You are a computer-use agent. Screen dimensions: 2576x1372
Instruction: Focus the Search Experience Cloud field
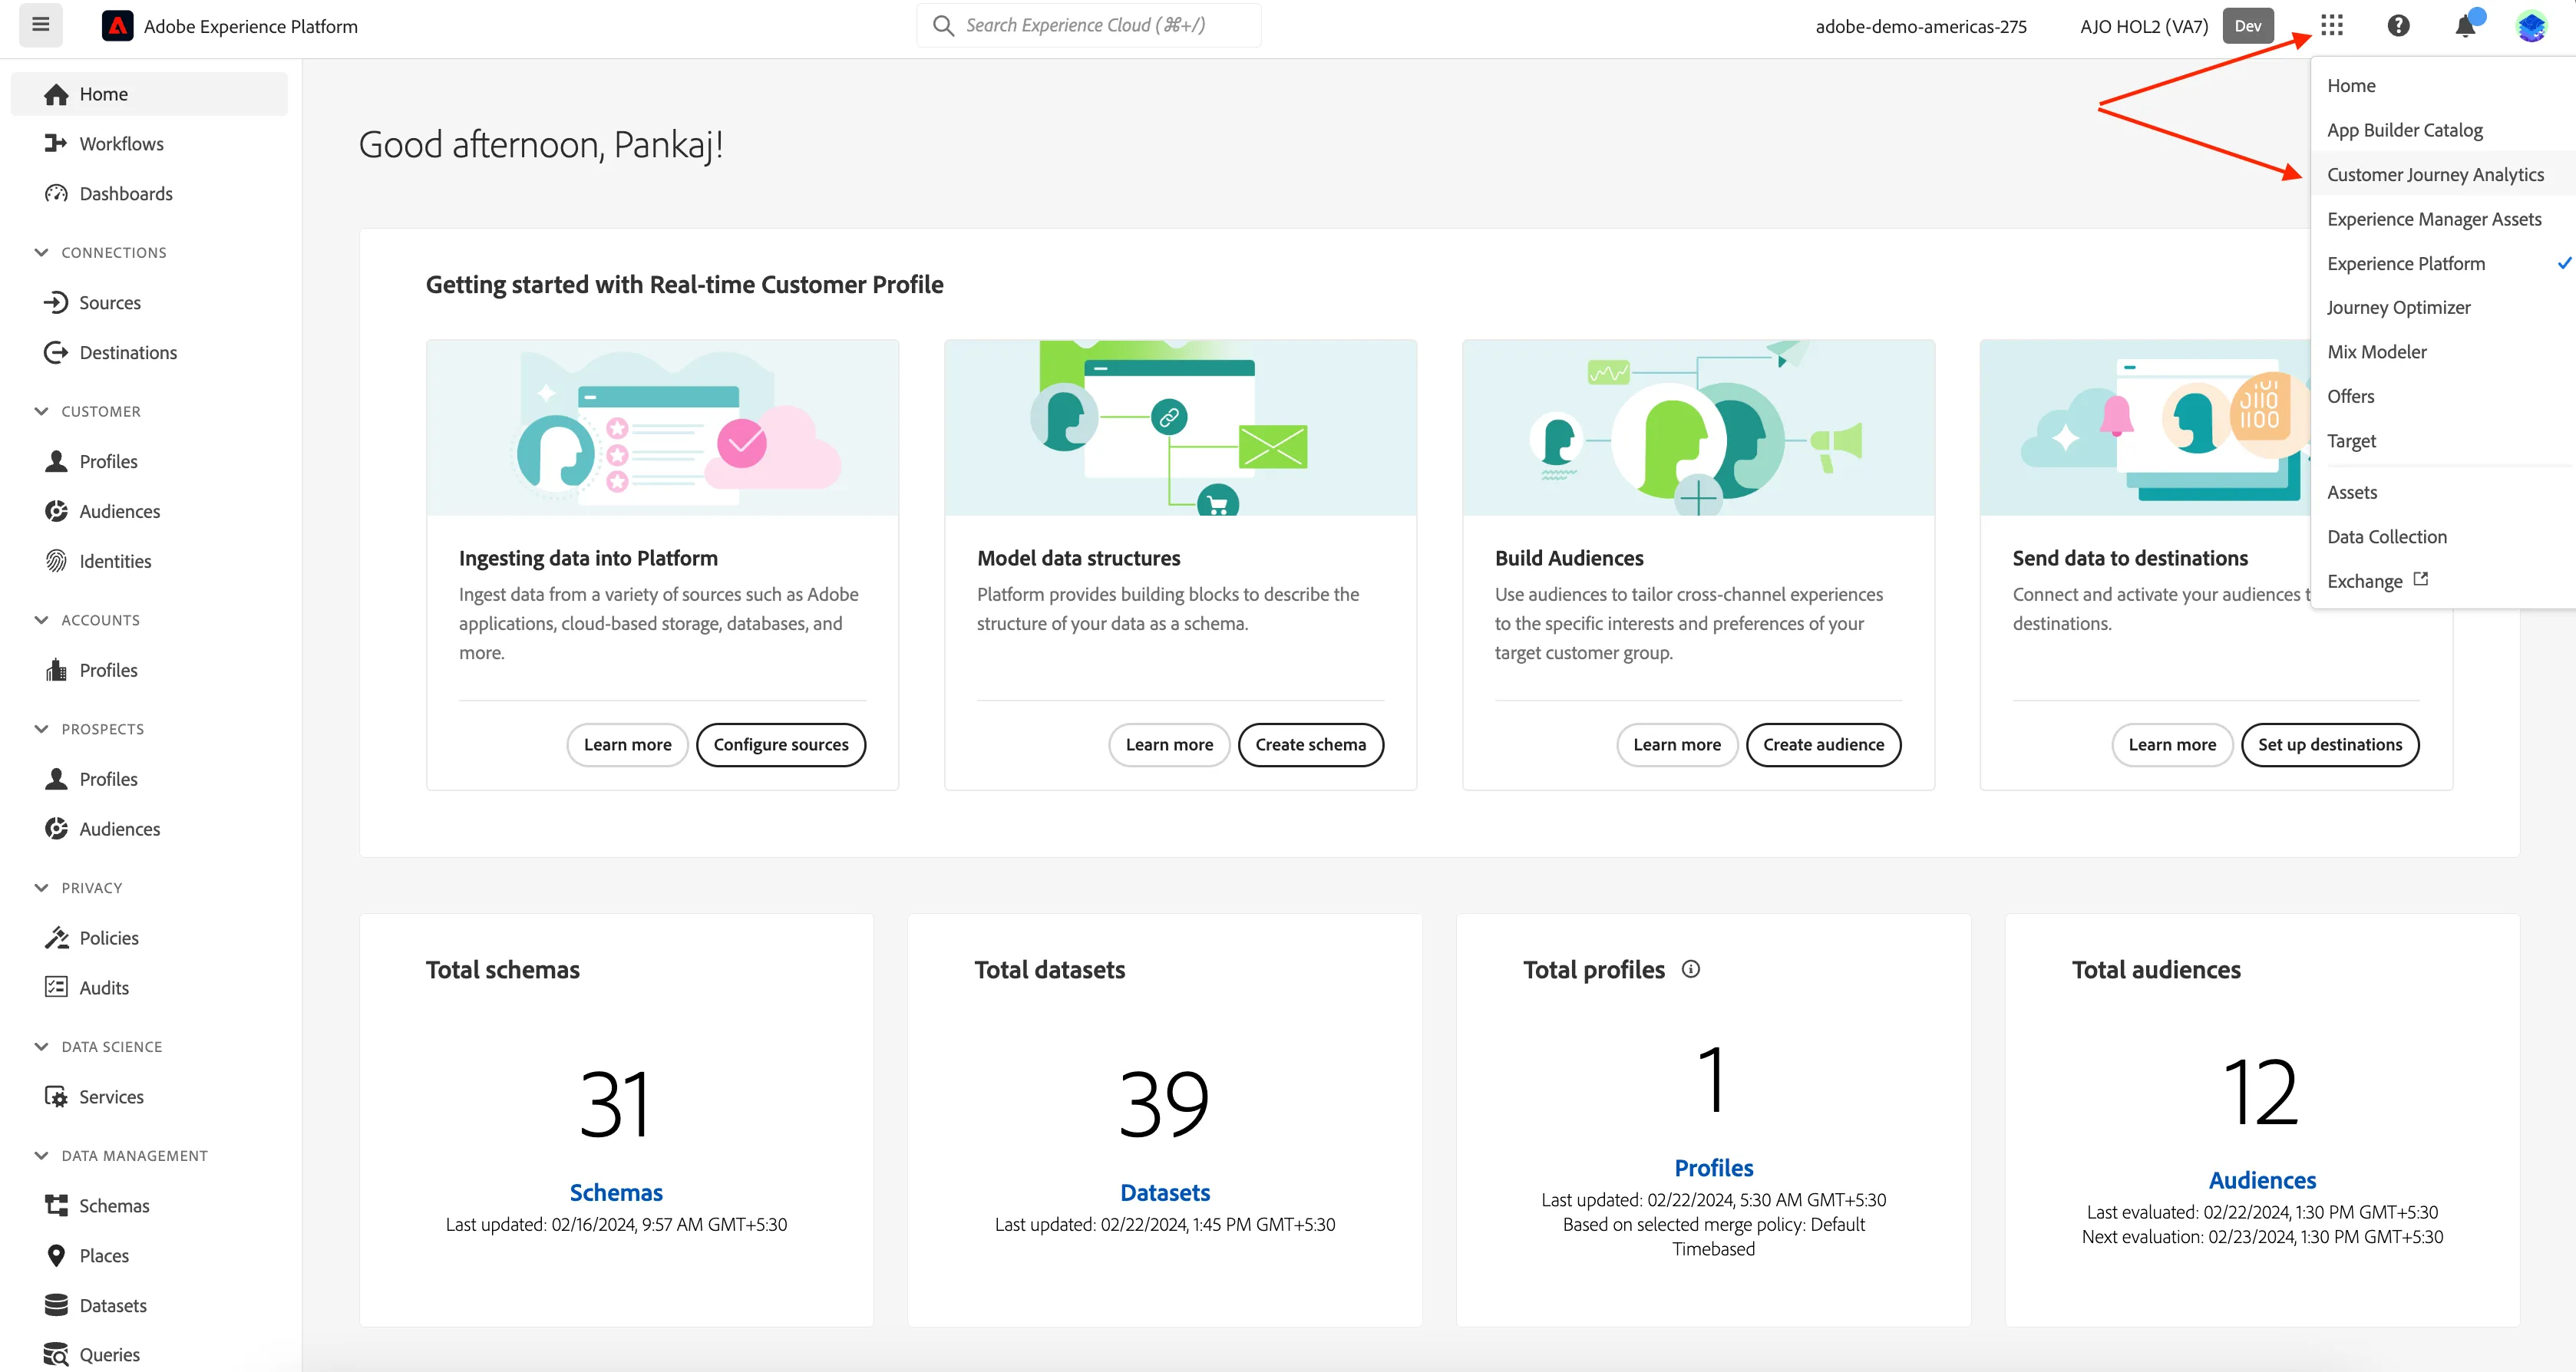(x=1088, y=25)
